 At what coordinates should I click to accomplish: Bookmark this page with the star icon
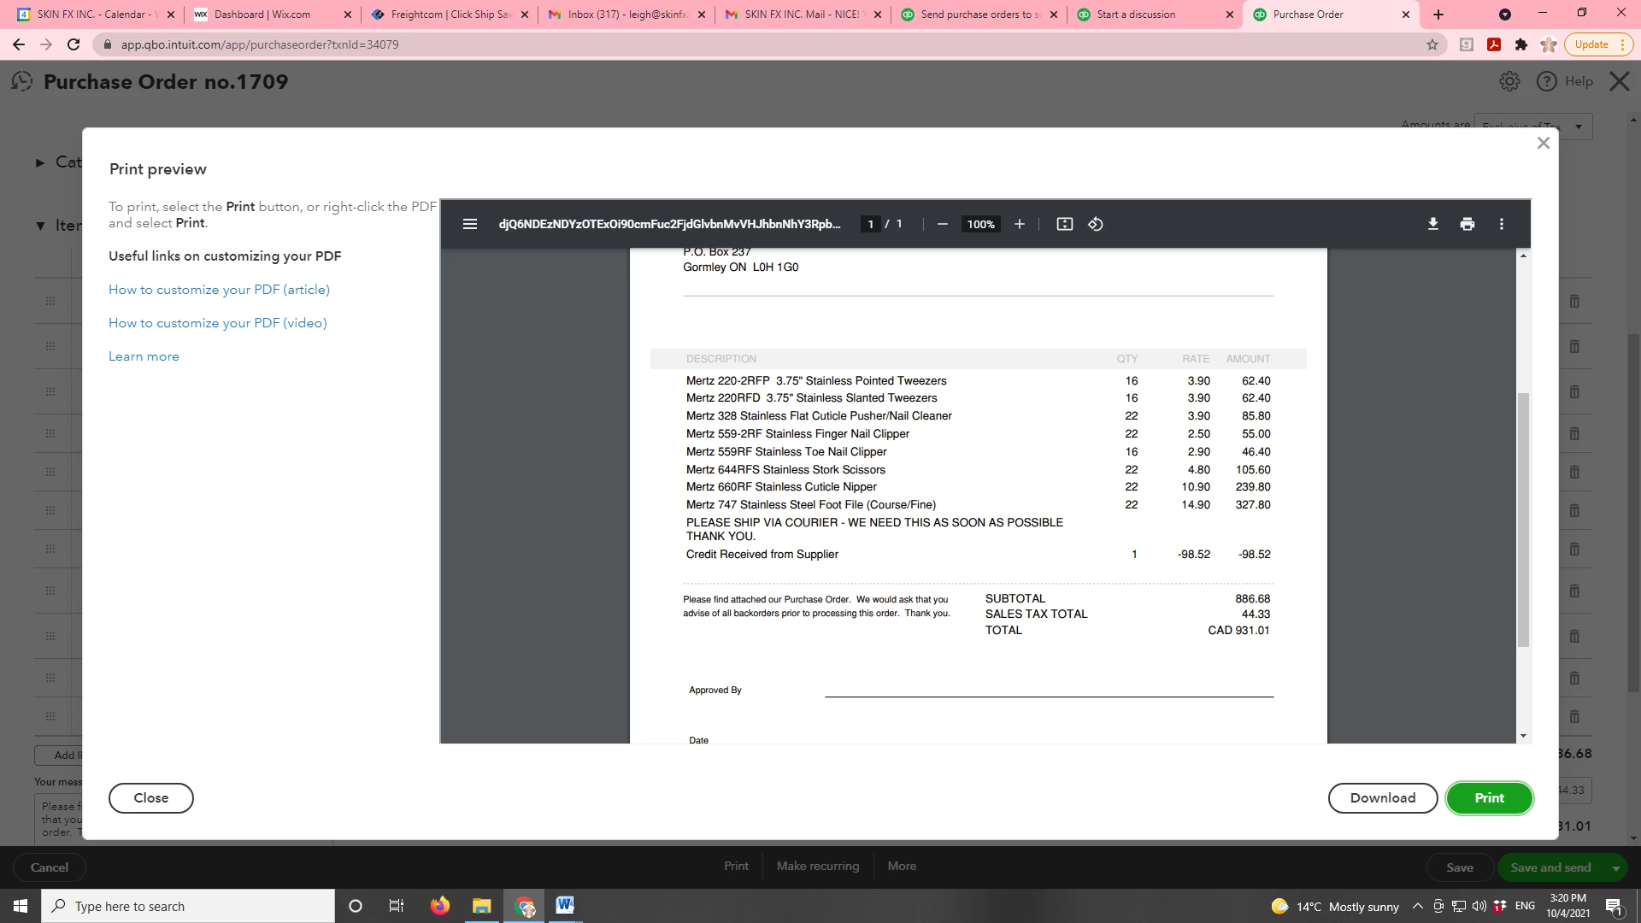(1432, 44)
